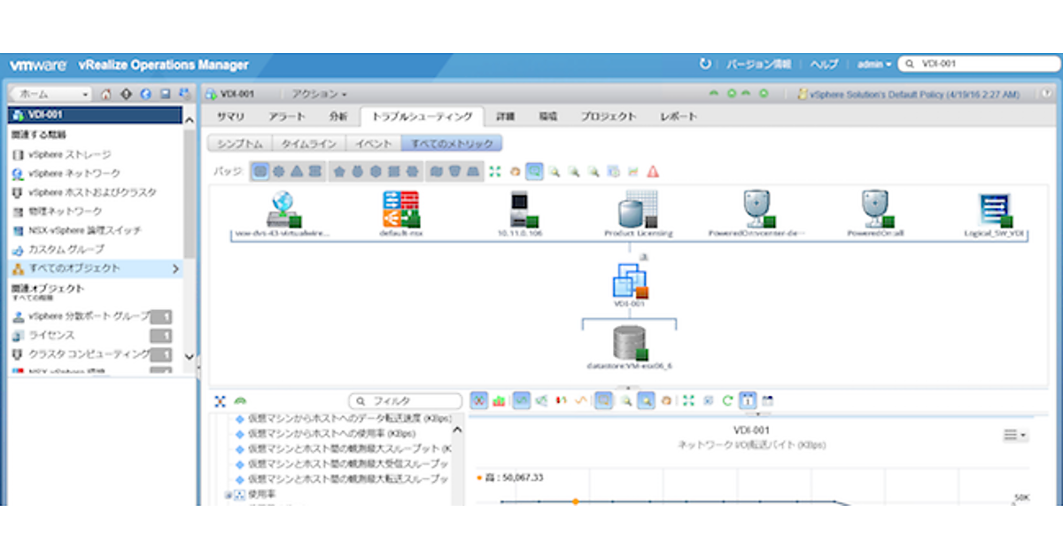
Task: Click the metric list scroll up arrow
Action: click(458, 430)
